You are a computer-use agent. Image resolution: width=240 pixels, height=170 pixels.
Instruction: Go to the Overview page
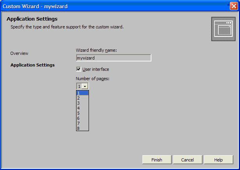[x=19, y=53]
